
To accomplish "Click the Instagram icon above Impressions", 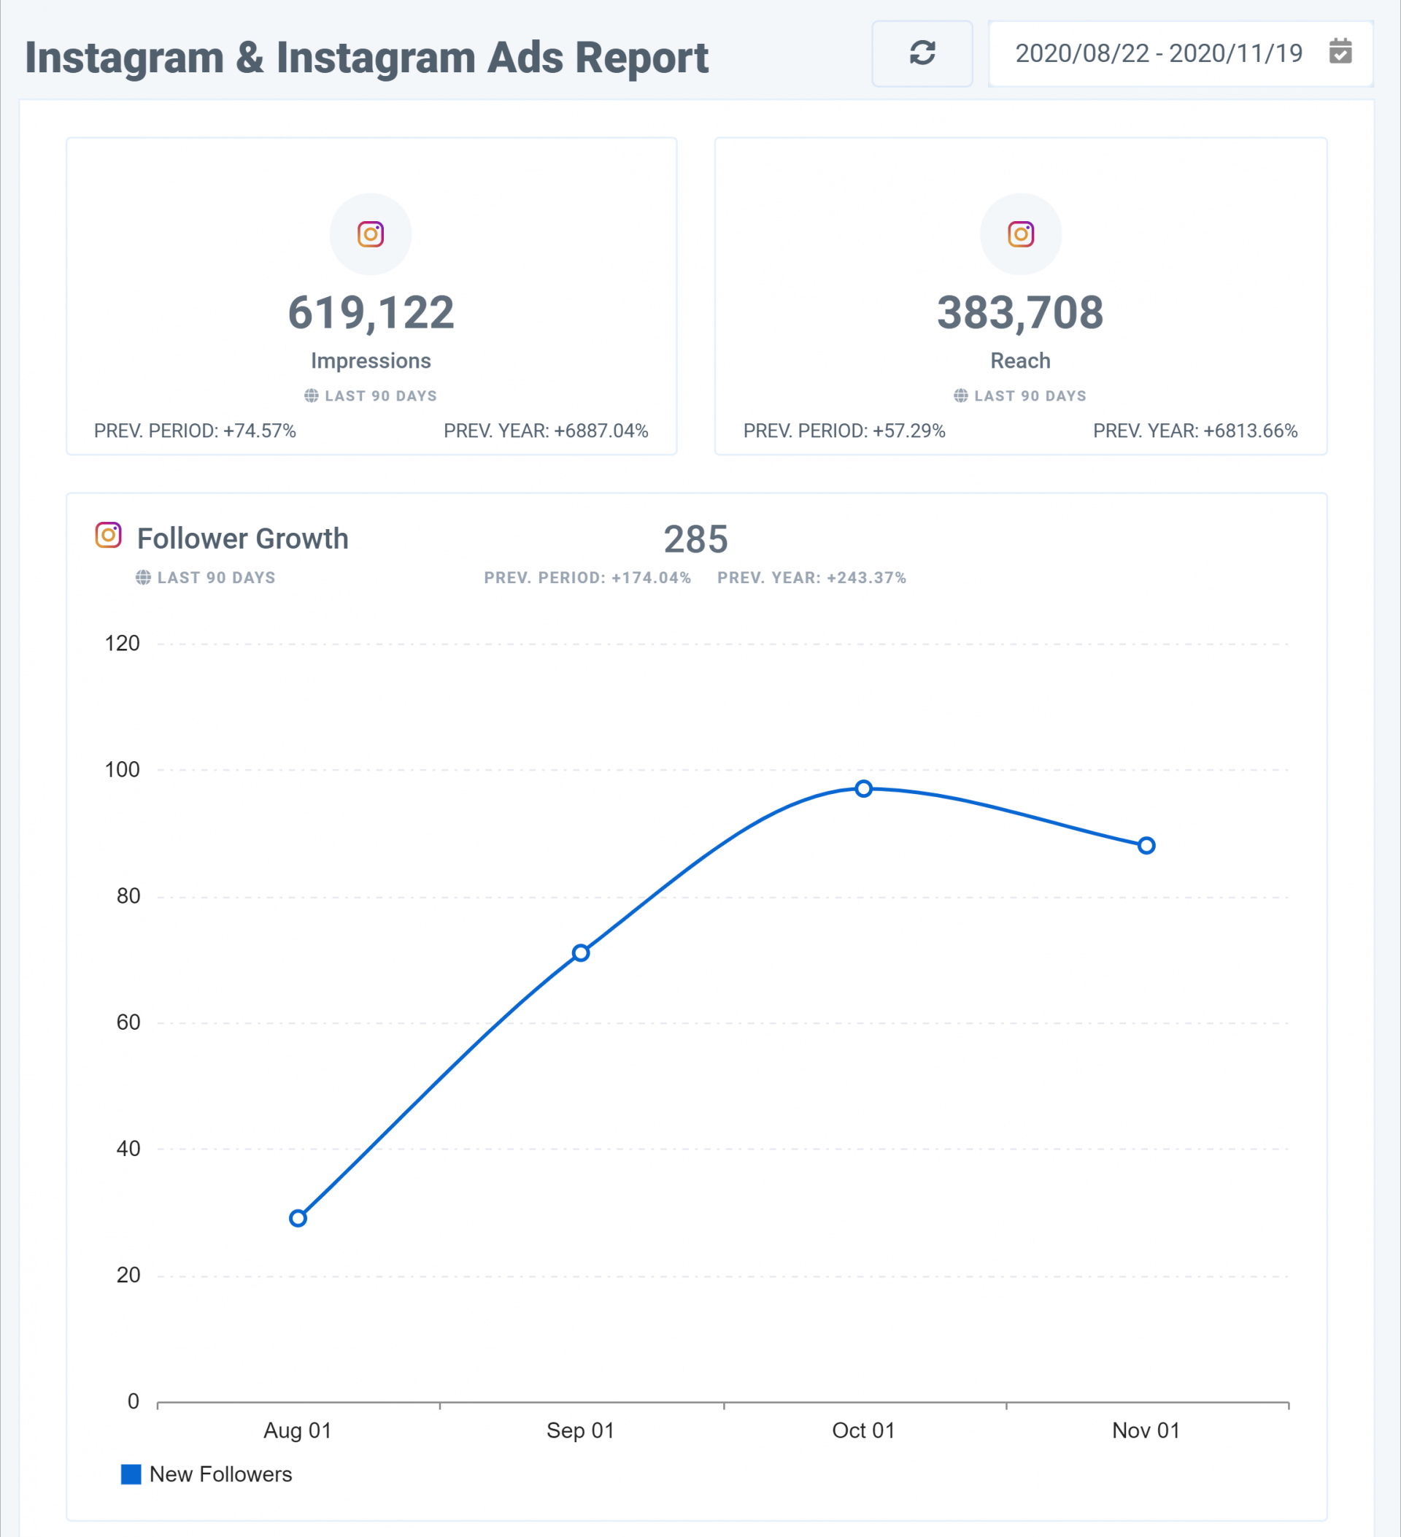I will [x=371, y=234].
